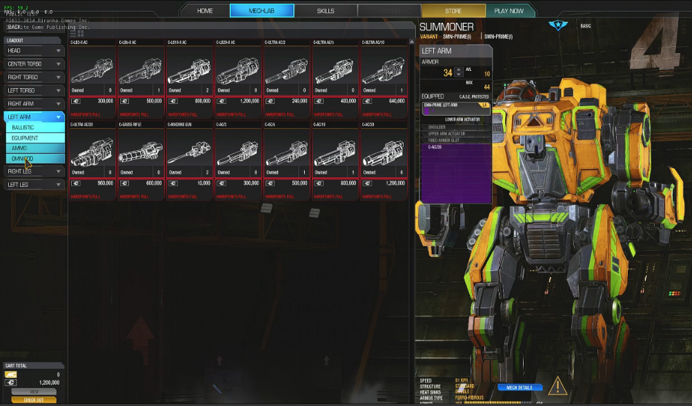The width and height of the screenshot is (692, 406).
Task: Click the Ferro-Fibrous armor type value
Action: 469,398
